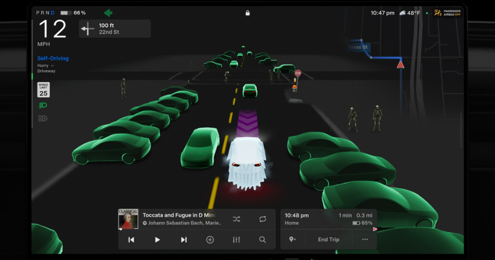Open audio equalizer settings

click(x=236, y=240)
